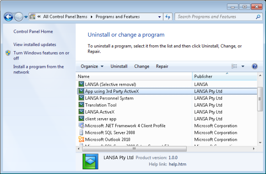The width and height of the screenshot is (266, 174).
Task: Click product version 1.0.0 value
Action: point(173,158)
